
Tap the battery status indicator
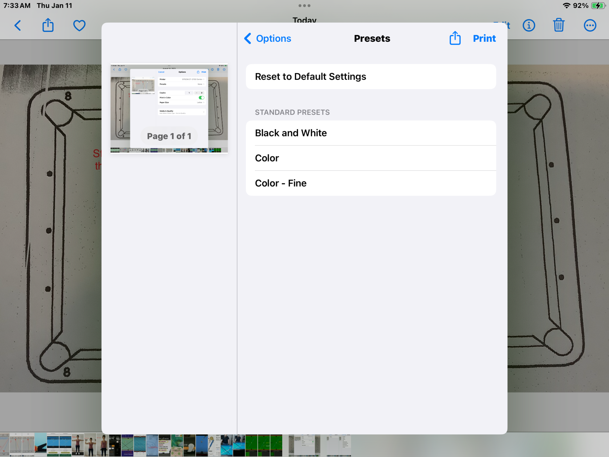point(598,5)
